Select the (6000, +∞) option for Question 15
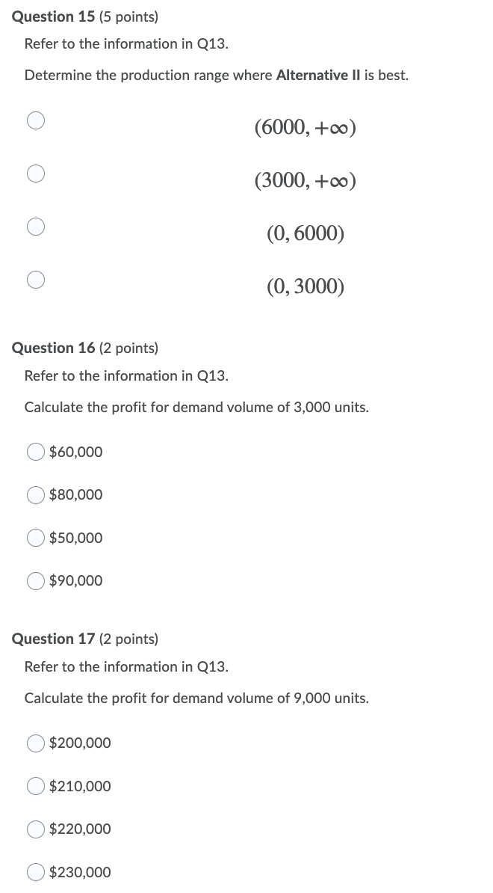 [x=36, y=120]
